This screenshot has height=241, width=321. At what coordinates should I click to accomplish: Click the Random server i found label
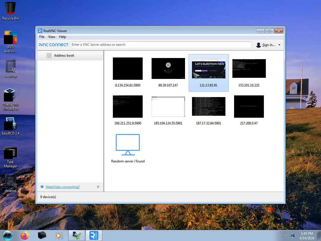128,161
